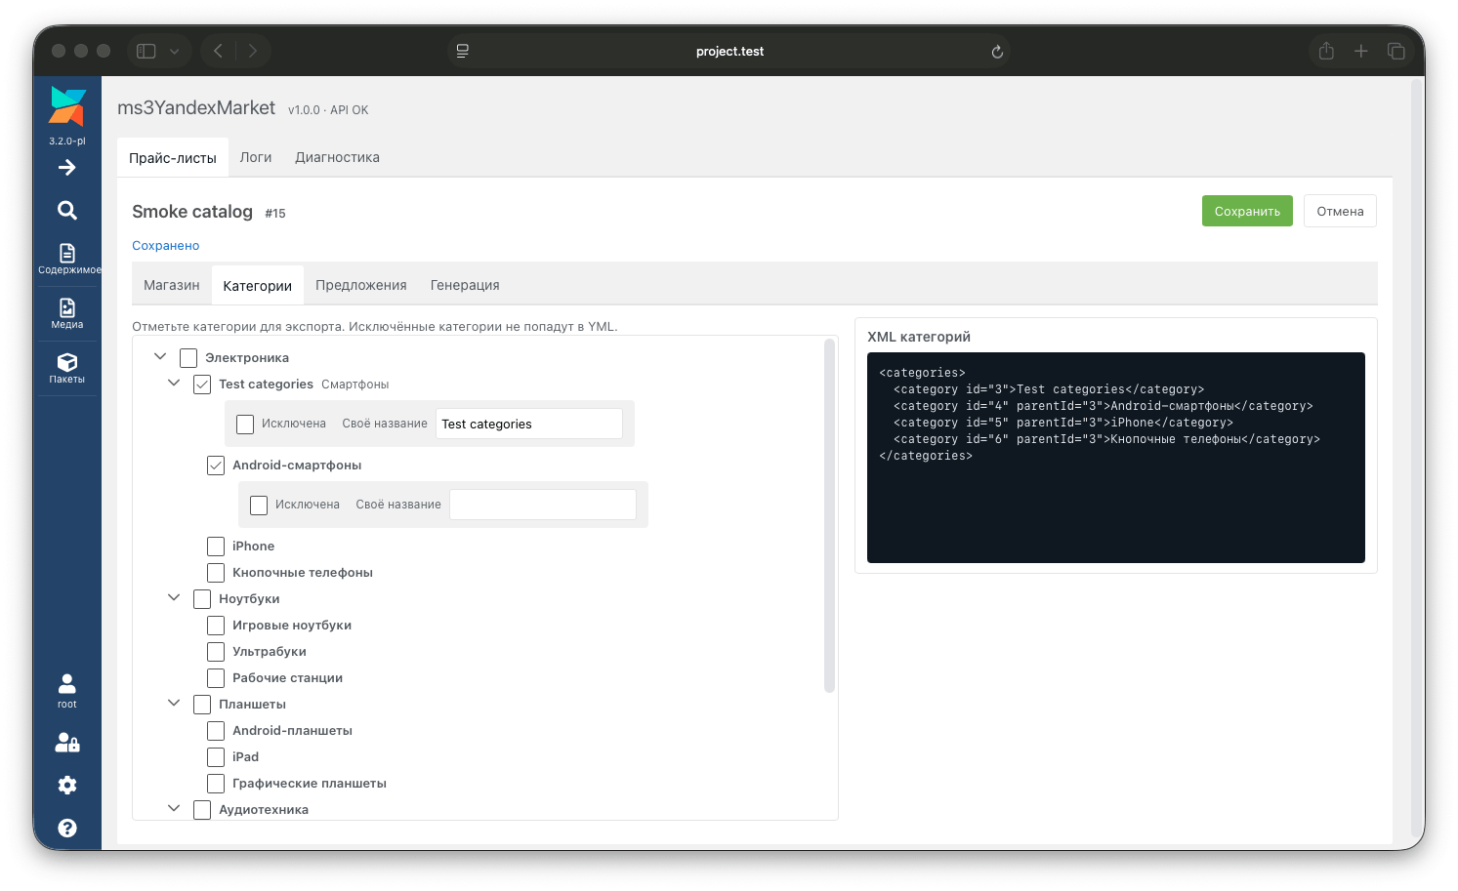Show browser tab overview
The height and width of the screenshot is (891, 1458).
pyautogui.click(x=1396, y=51)
